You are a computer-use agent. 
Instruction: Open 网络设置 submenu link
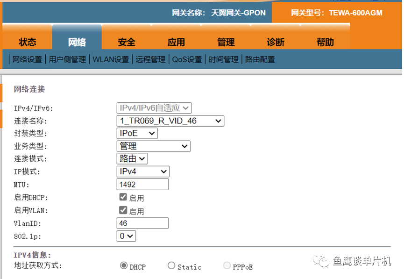(27, 59)
